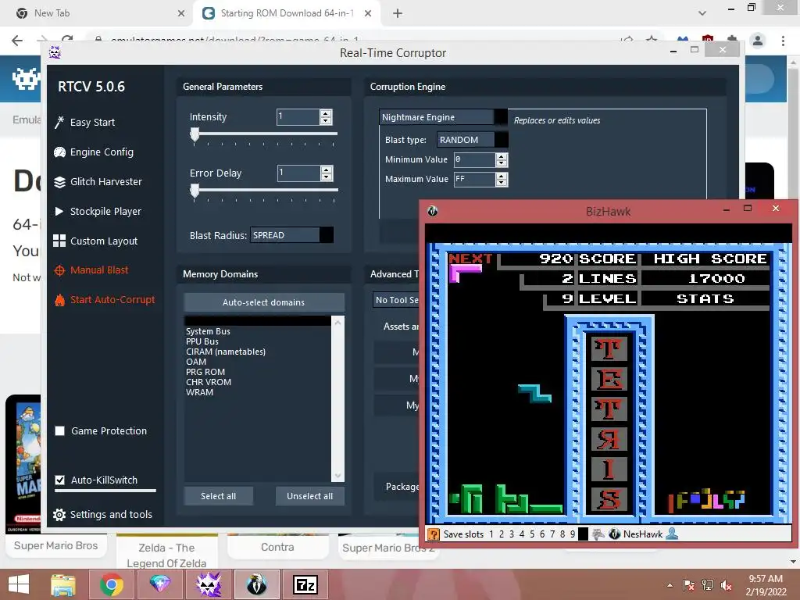800x600 pixels.
Task: Click Auto-select domains button
Action: [264, 302]
